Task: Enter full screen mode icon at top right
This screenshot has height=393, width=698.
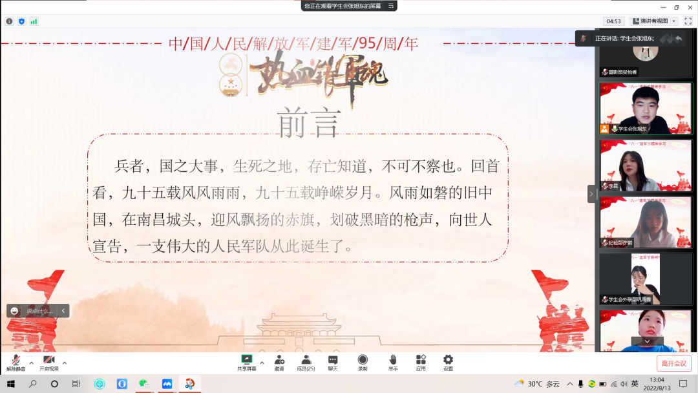Action: pos(688,21)
